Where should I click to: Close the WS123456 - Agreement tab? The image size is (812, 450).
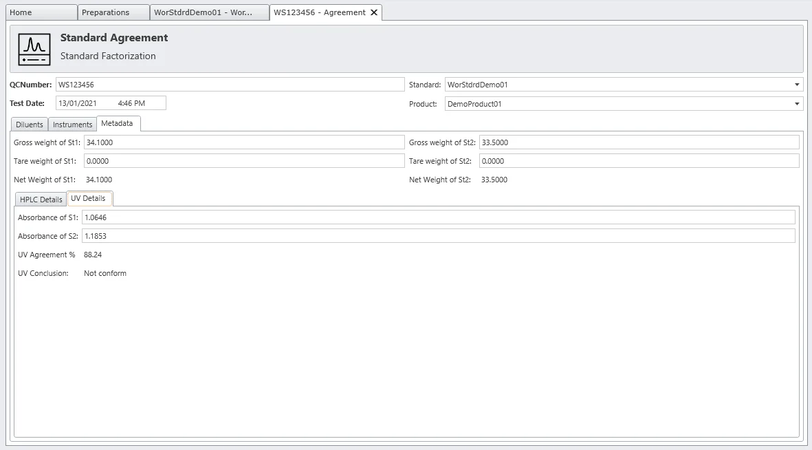tap(374, 12)
